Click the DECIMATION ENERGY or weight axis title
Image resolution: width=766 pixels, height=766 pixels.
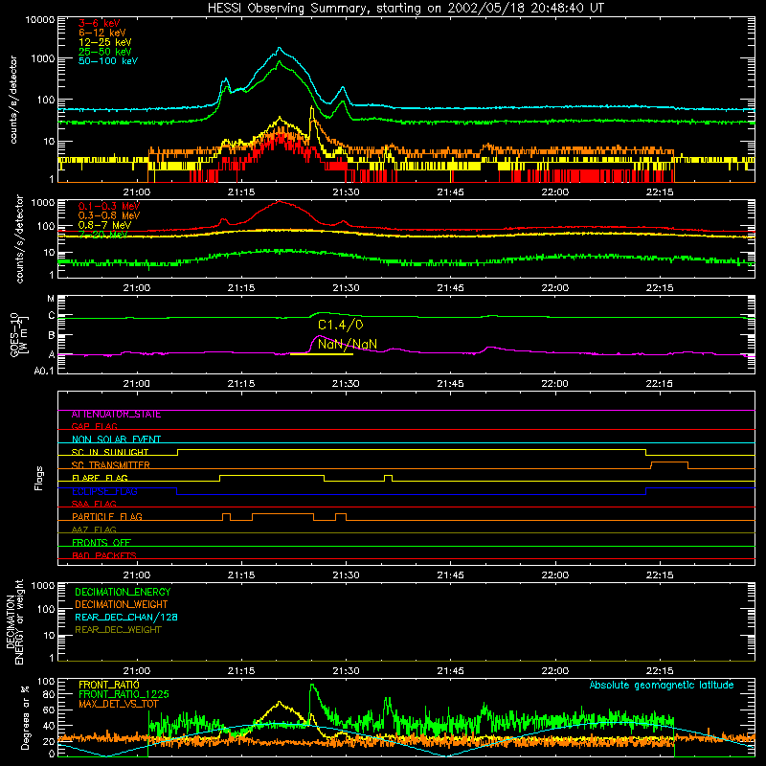(14, 621)
